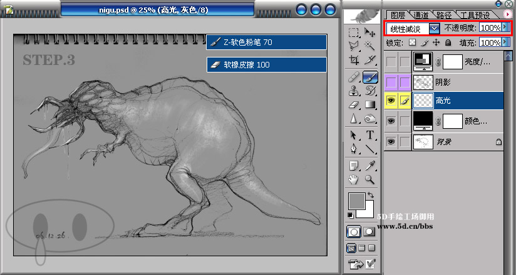Image resolution: width=516 pixels, height=275 pixels.
Task: Click the background white color swatch
Action: click(369, 212)
